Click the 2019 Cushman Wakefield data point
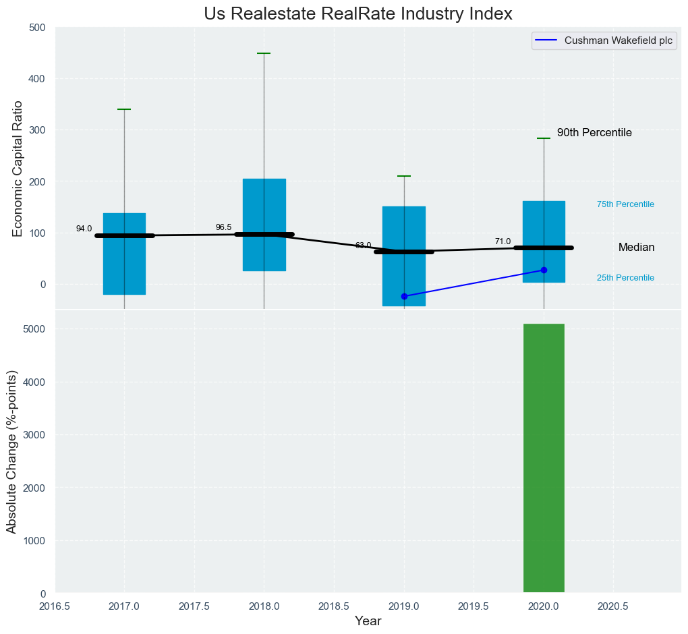The height and width of the screenshot is (634, 688). tap(404, 296)
